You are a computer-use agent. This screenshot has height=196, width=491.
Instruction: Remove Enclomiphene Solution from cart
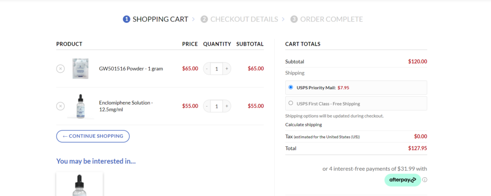point(60,106)
